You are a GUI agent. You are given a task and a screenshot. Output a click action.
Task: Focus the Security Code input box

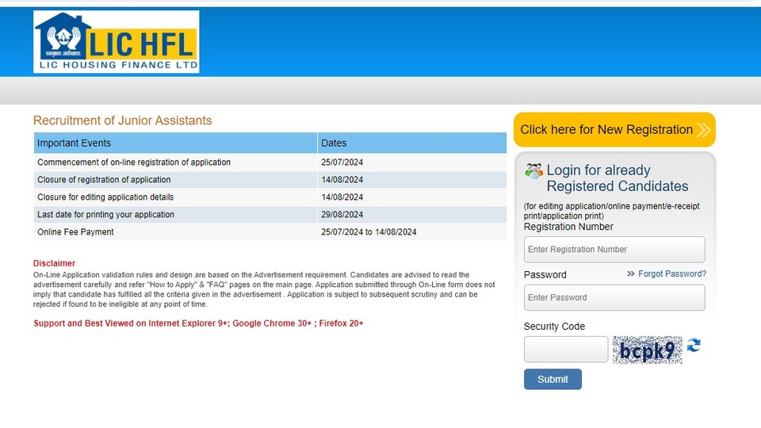point(566,349)
